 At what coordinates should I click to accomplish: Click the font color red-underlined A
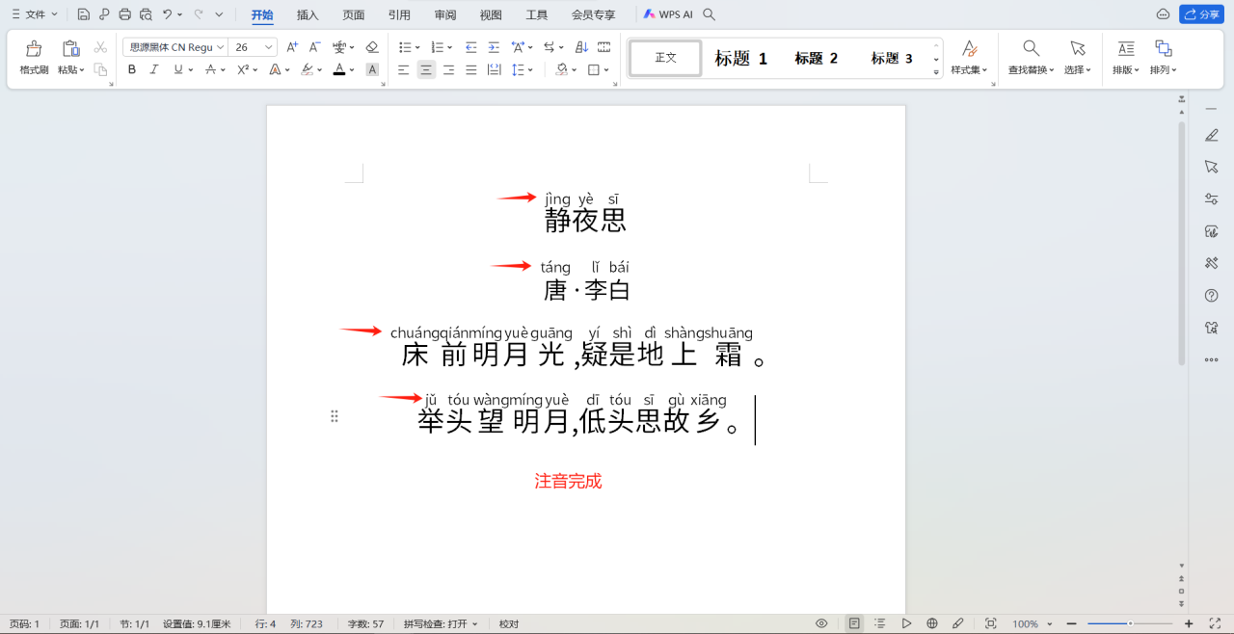tap(338, 69)
